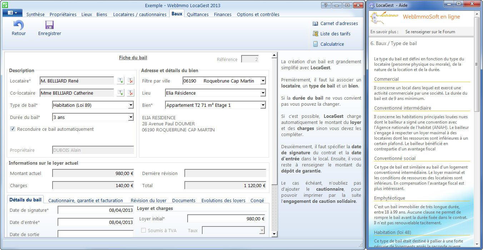Switch to Révision du loyer sub-tab
This screenshot has height=250, width=483.
(x=149, y=200)
